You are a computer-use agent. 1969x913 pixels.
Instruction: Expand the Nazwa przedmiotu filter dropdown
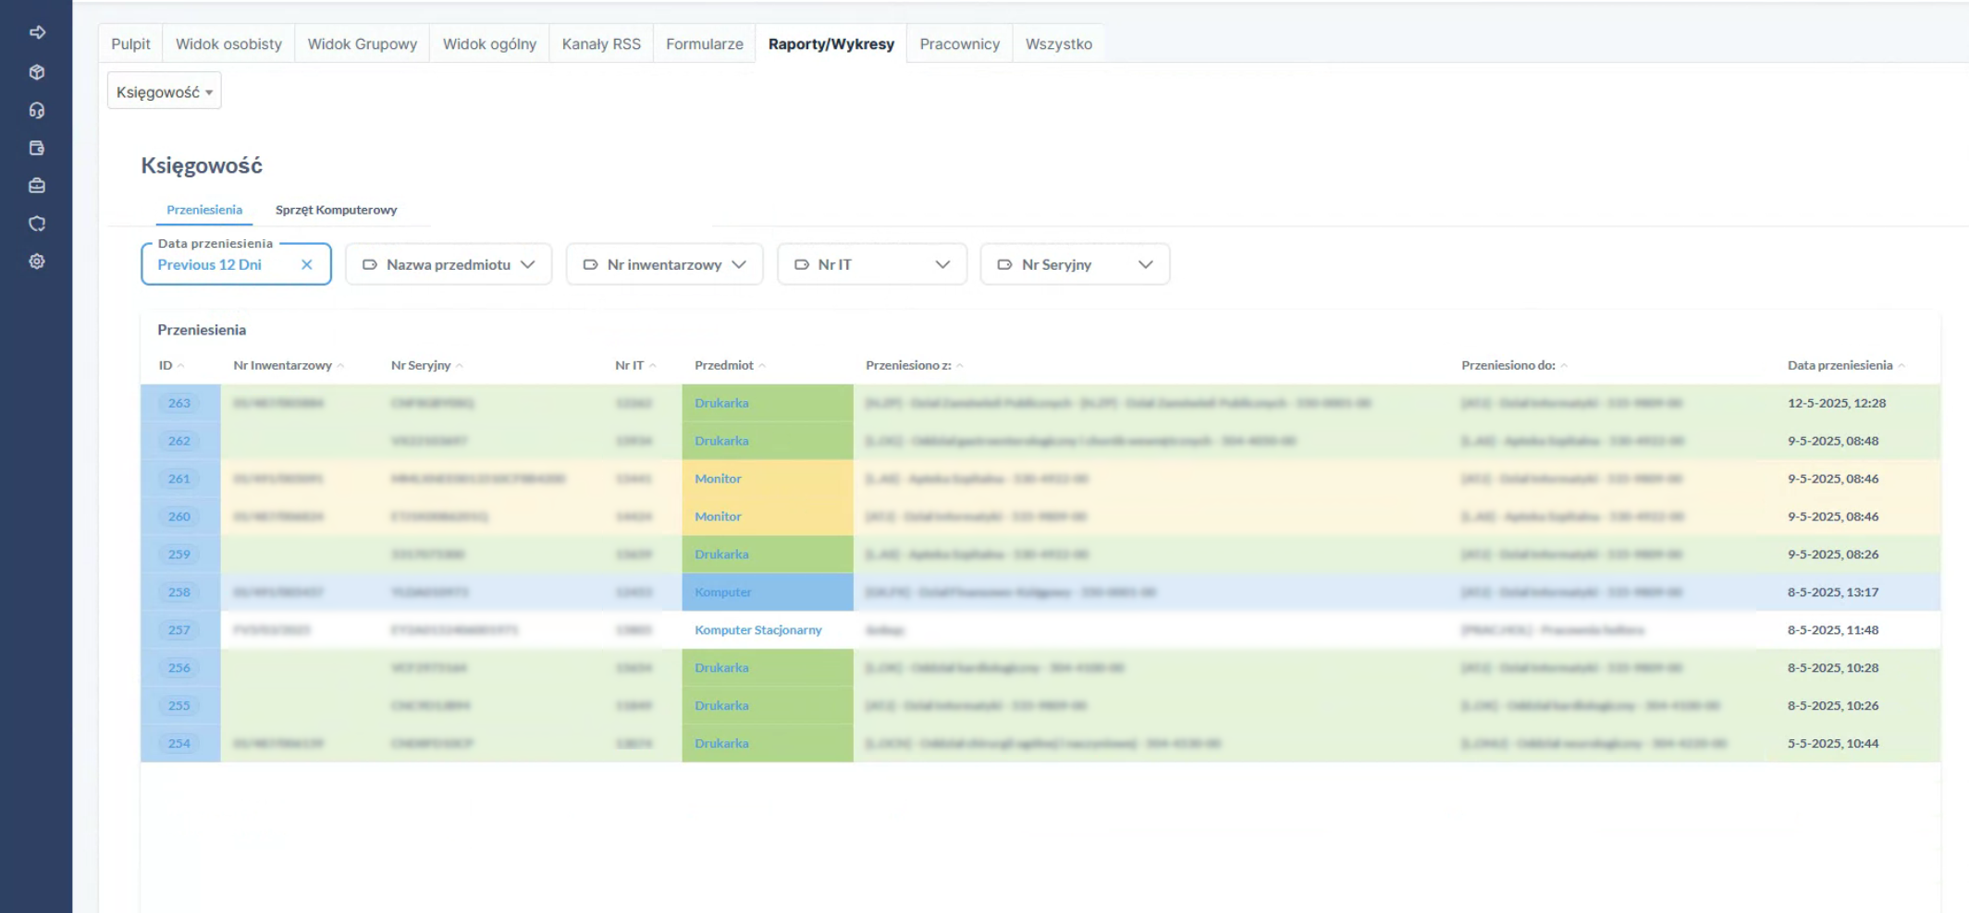pos(449,265)
